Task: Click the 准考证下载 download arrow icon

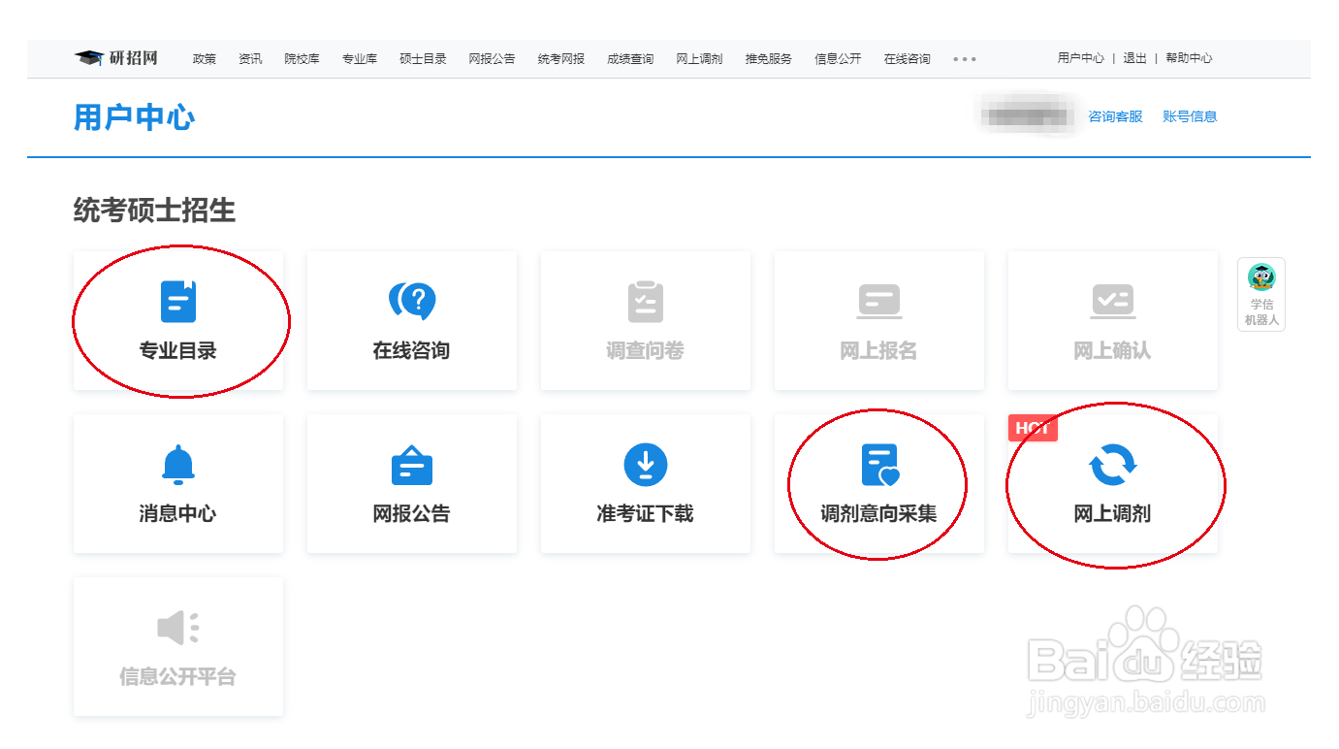Action: 646,465
